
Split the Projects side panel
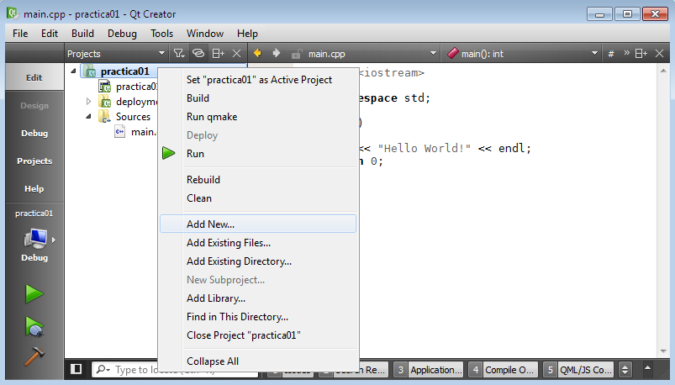point(219,54)
